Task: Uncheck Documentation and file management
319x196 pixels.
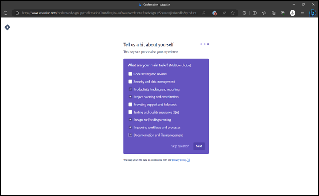Action: pos(130,135)
